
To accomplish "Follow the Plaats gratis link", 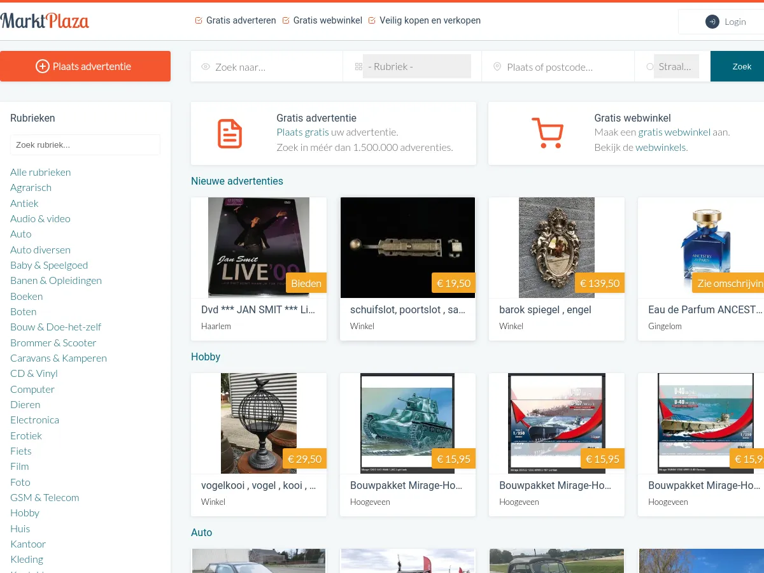I will [x=302, y=132].
